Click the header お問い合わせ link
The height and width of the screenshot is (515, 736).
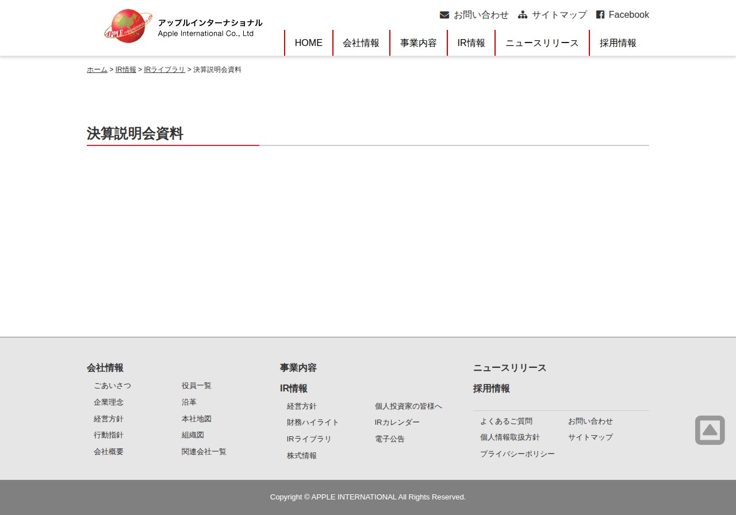coord(481,15)
